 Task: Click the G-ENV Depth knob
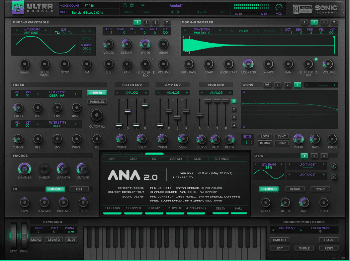(x=299, y=139)
